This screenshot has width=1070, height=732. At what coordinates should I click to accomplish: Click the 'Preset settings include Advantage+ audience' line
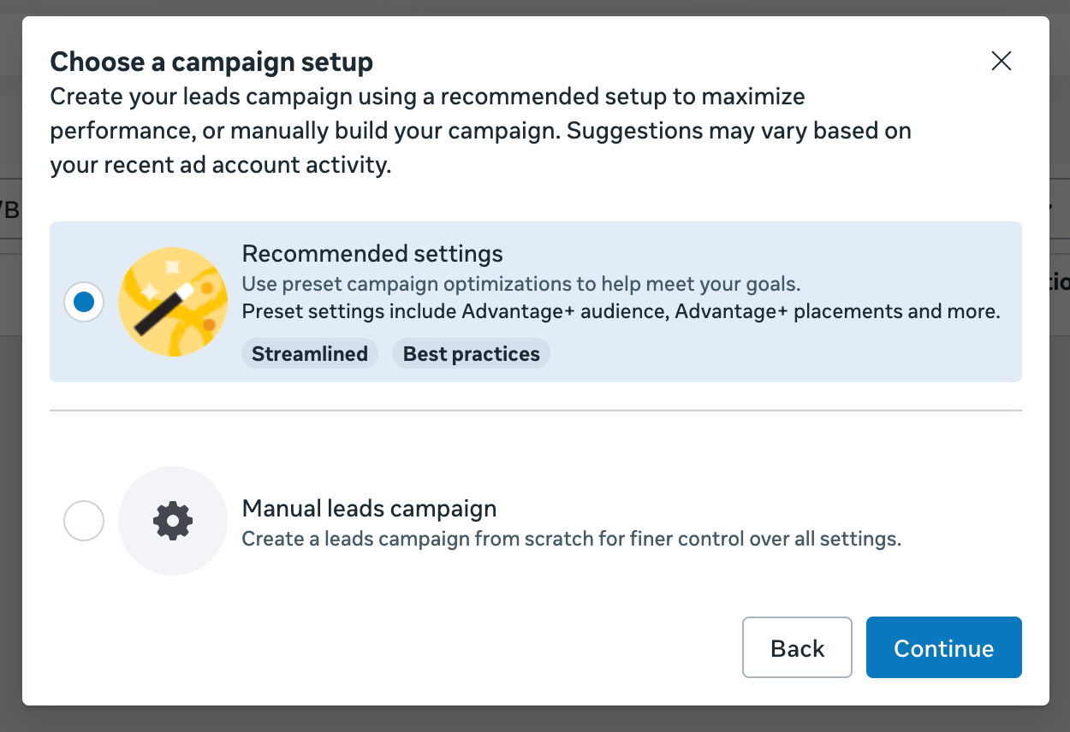pos(621,311)
